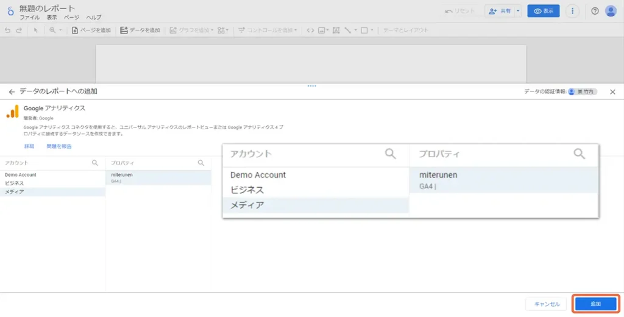
Task: Expand the image insert dropdown arrow
Action: click(x=327, y=30)
